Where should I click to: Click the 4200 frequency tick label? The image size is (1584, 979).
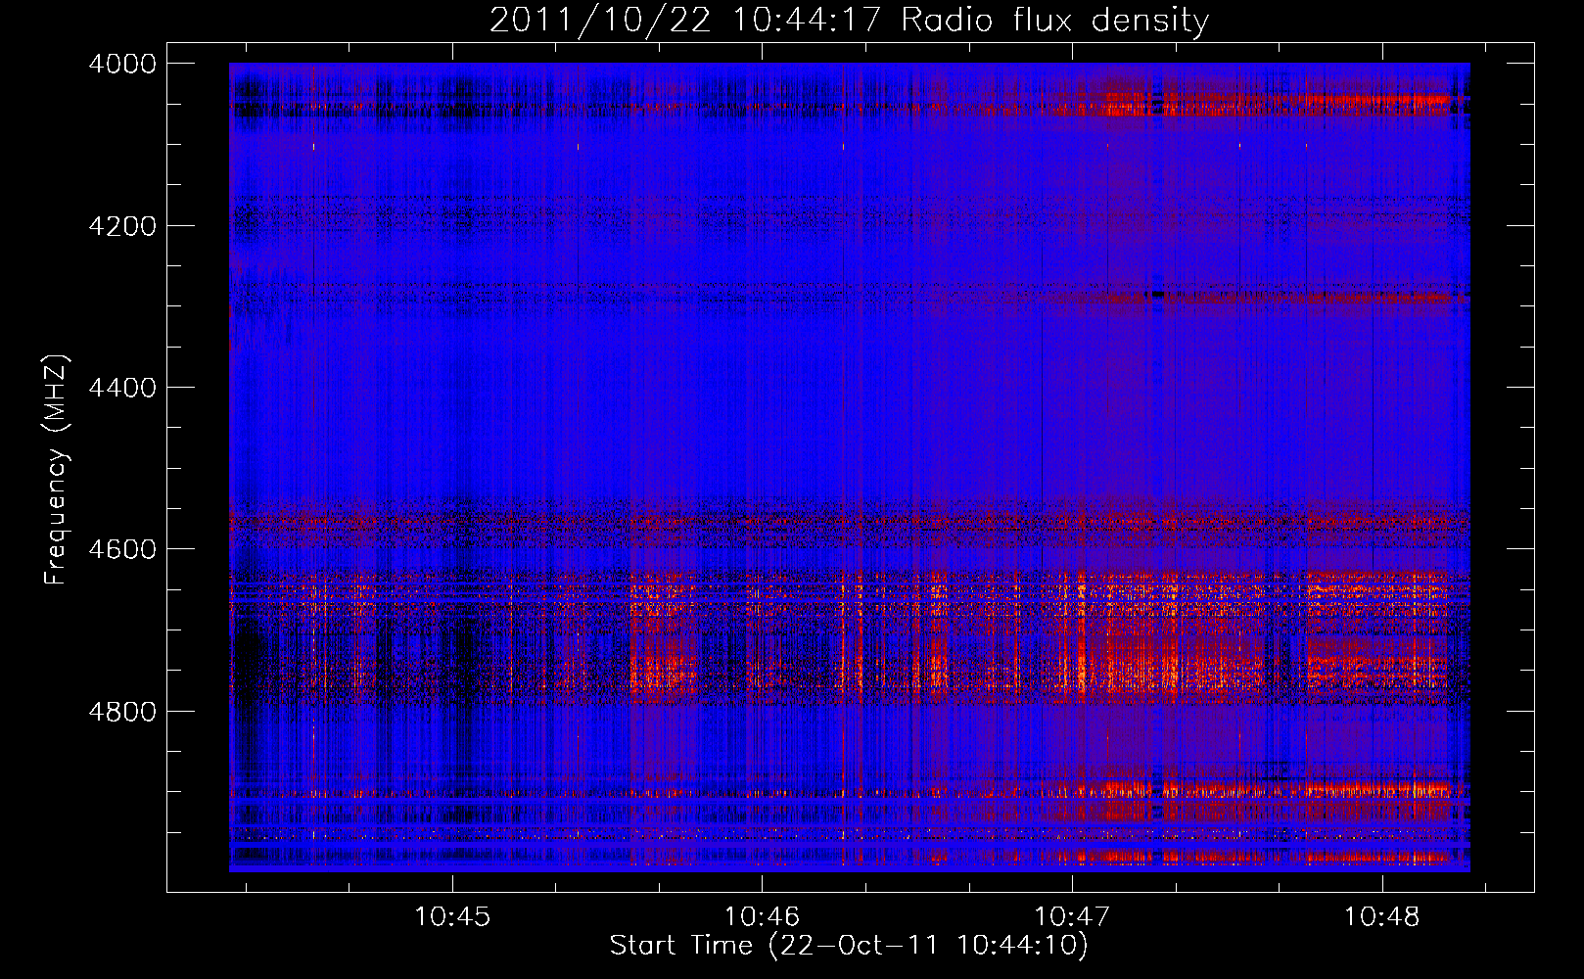tap(122, 226)
